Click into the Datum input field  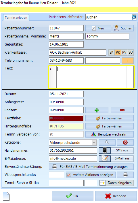tap(66, 94)
